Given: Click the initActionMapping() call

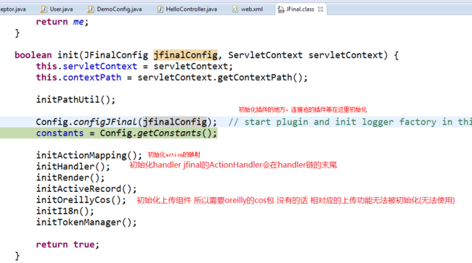Looking at the screenshot, I should coord(89,155).
